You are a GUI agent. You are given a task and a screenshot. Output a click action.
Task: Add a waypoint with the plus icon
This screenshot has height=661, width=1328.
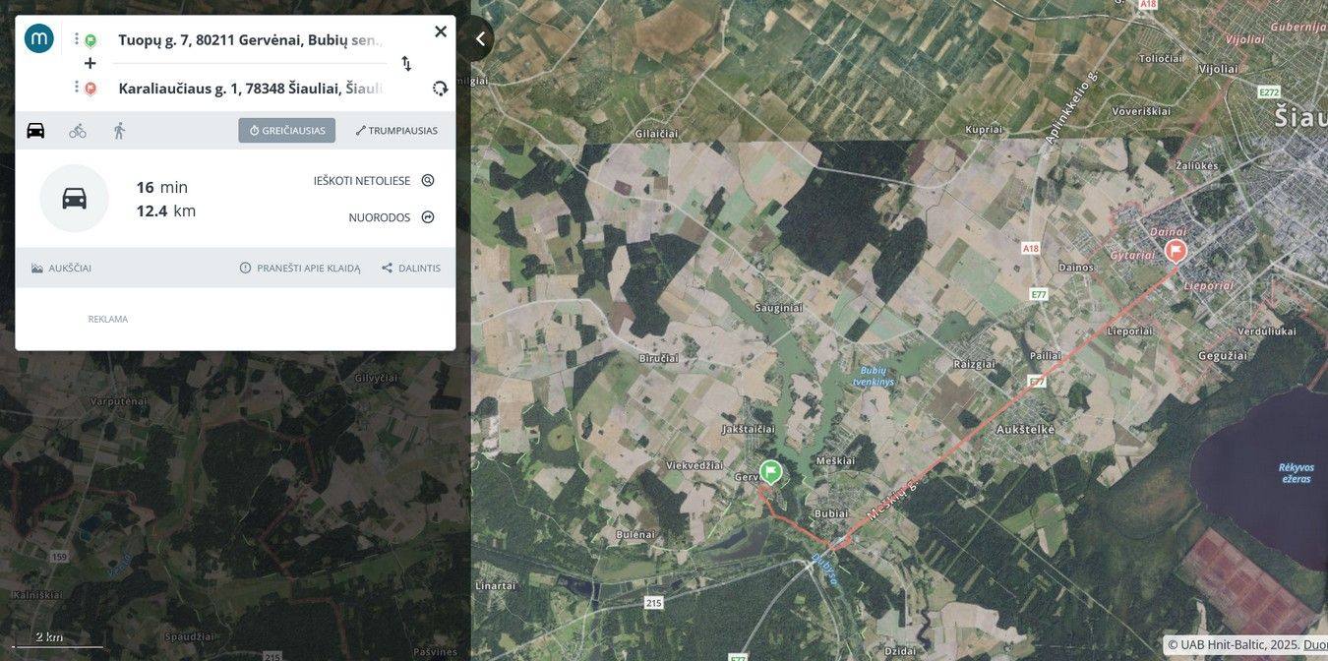90,63
